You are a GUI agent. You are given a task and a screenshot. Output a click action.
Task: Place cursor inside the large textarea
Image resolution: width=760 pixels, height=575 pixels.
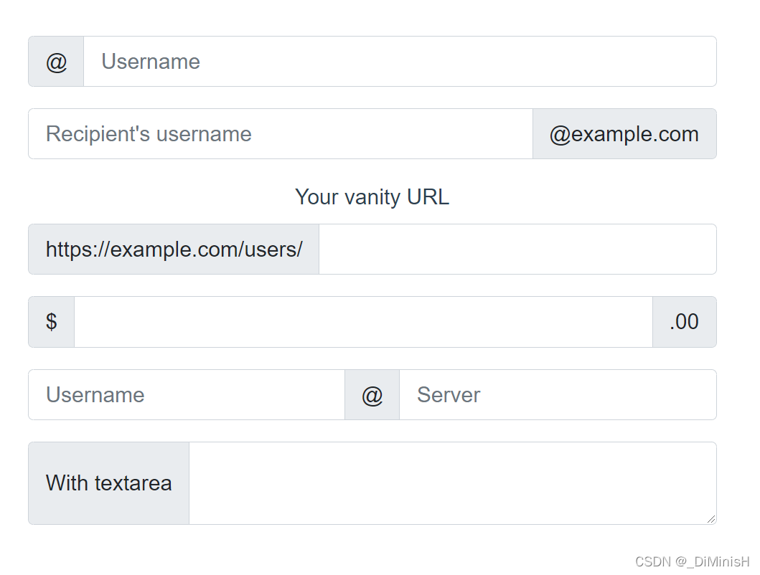tap(452, 482)
